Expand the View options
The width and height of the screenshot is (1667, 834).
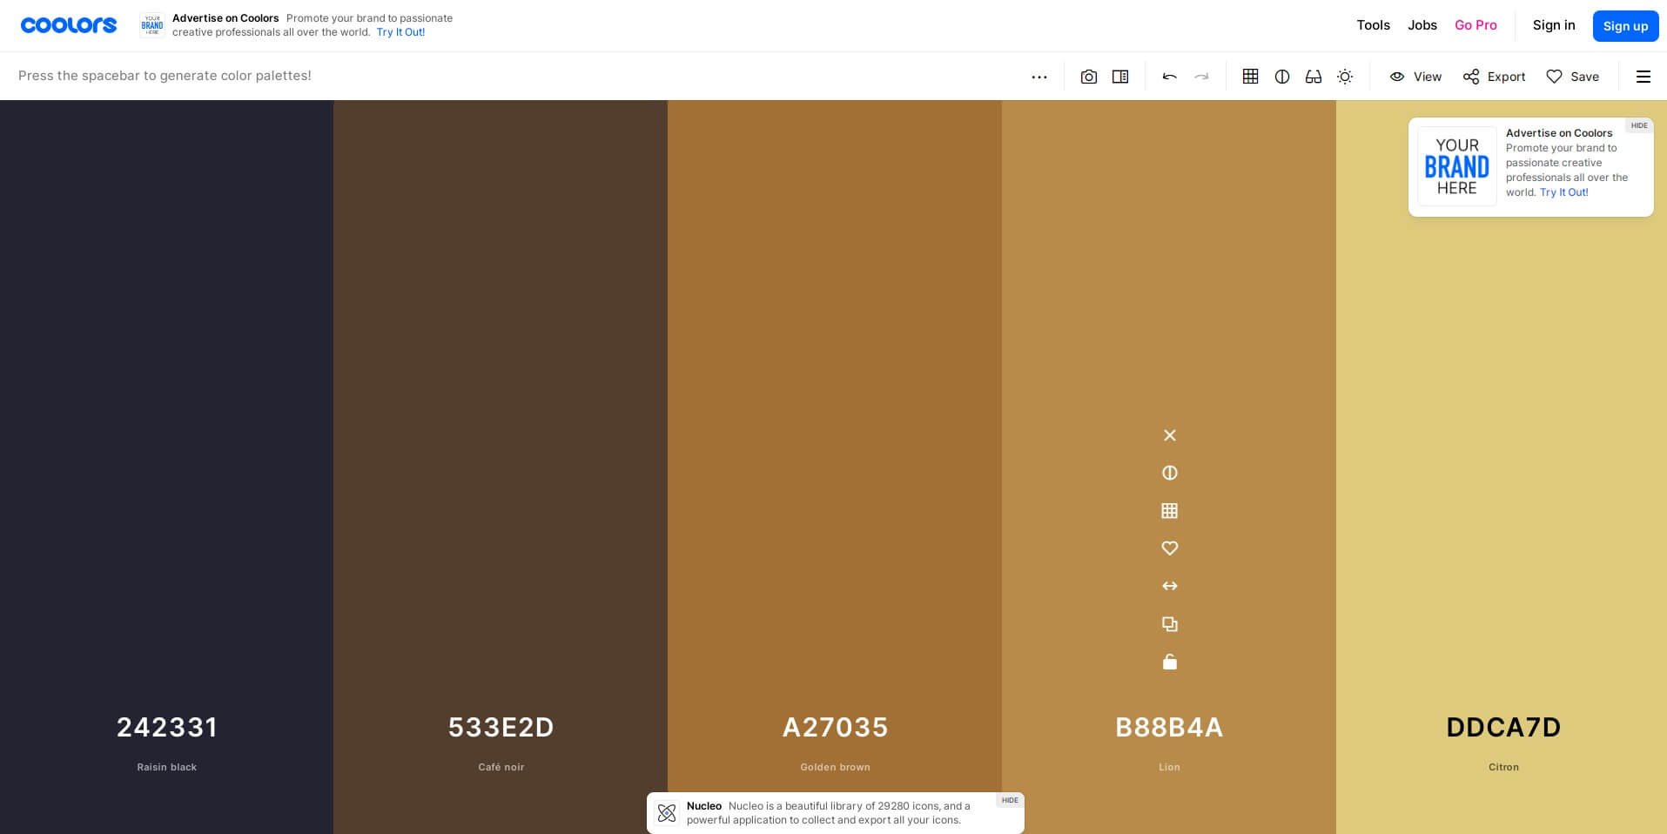point(1415,77)
